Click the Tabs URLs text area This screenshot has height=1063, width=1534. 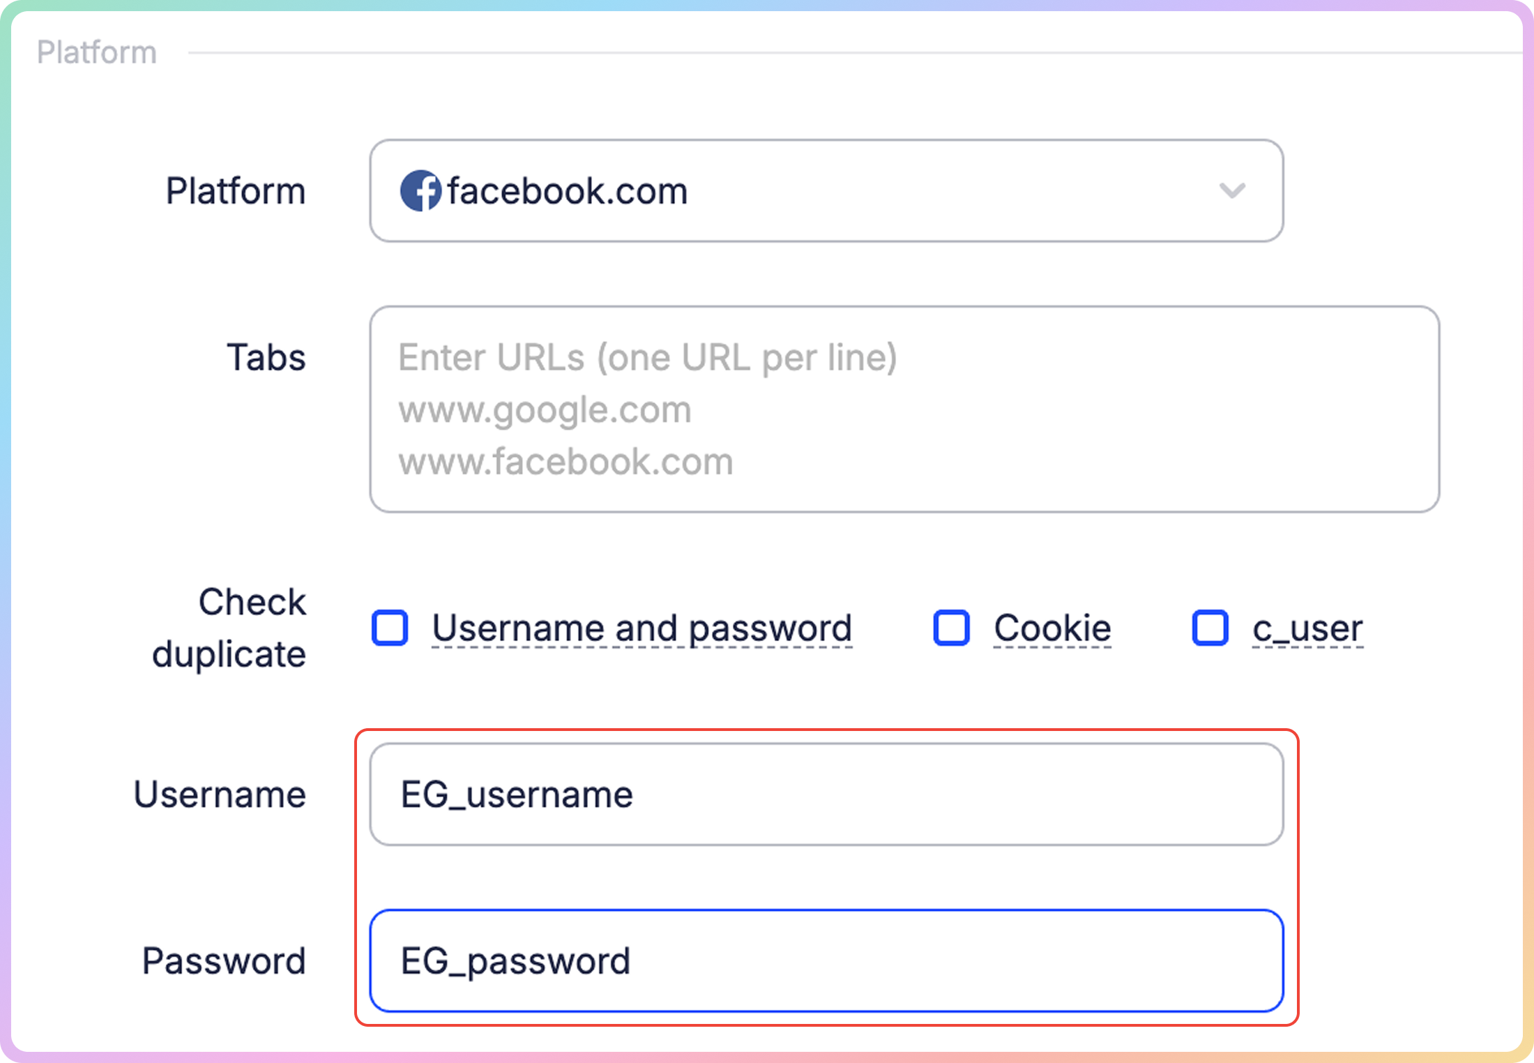pyautogui.click(x=904, y=409)
